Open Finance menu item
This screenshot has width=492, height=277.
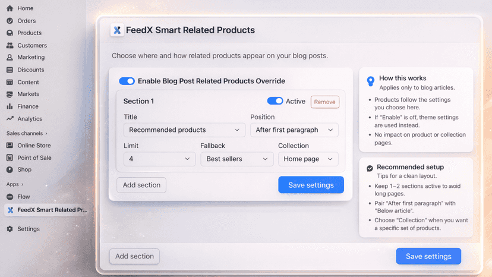pyautogui.click(x=28, y=106)
